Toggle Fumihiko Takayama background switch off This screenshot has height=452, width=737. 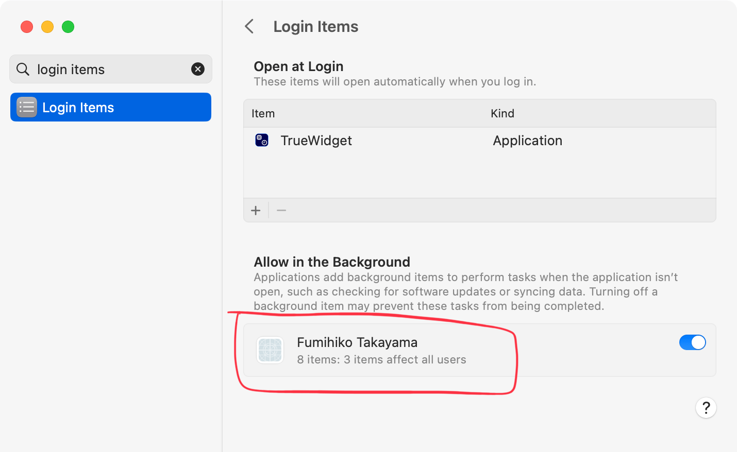point(692,342)
